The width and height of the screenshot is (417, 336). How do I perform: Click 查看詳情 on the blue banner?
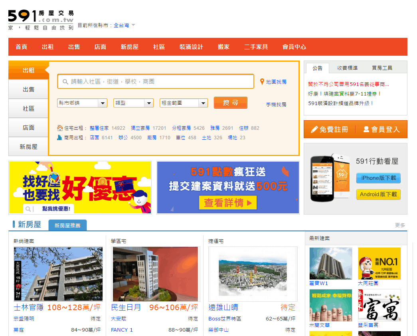[x=228, y=203]
